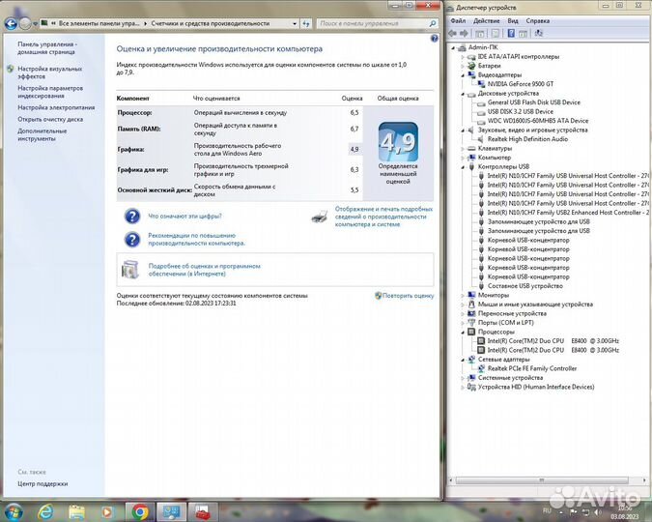Open the 'Справка' menu
Image resolution: width=652 pixels, height=522 pixels.
pos(538,21)
